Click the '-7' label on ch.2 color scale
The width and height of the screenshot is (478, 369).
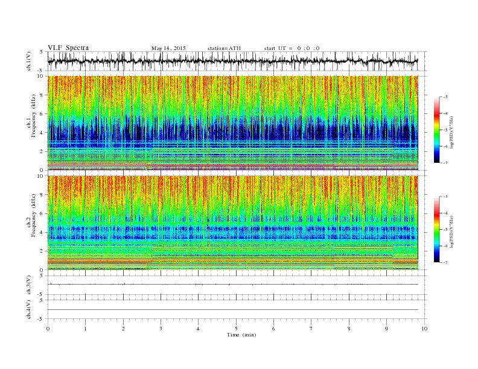pos(445,262)
